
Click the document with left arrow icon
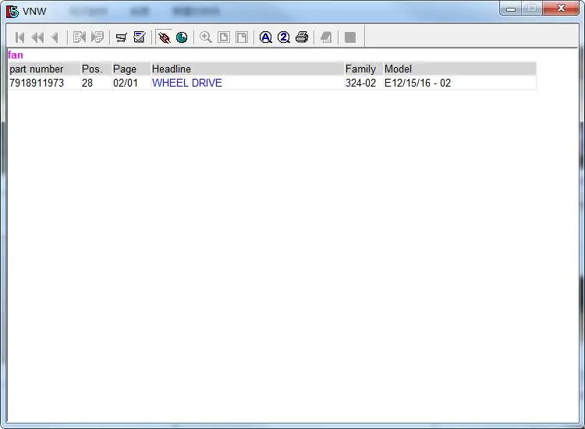tap(80, 37)
